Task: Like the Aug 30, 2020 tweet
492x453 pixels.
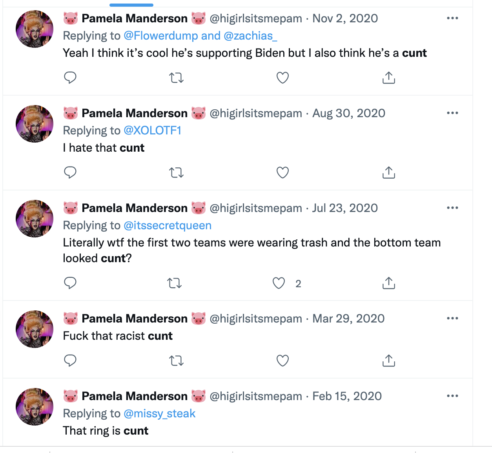Action: point(282,172)
